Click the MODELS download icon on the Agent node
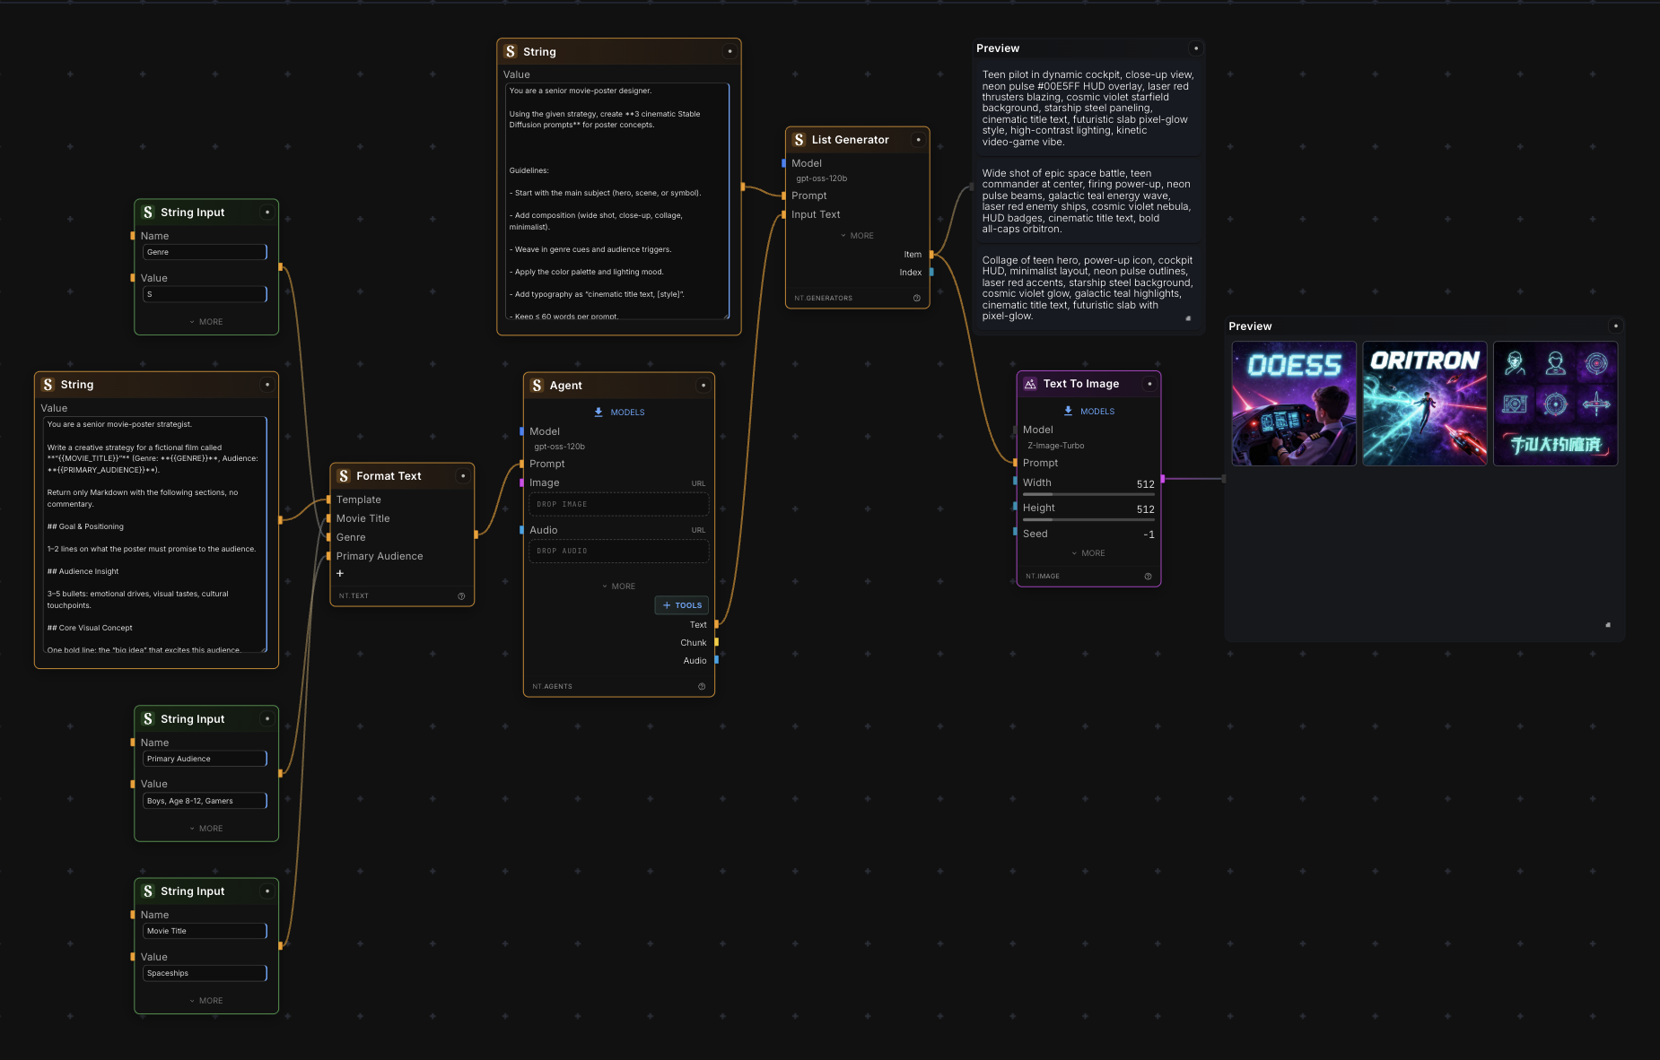The image size is (1660, 1060). pos(598,413)
